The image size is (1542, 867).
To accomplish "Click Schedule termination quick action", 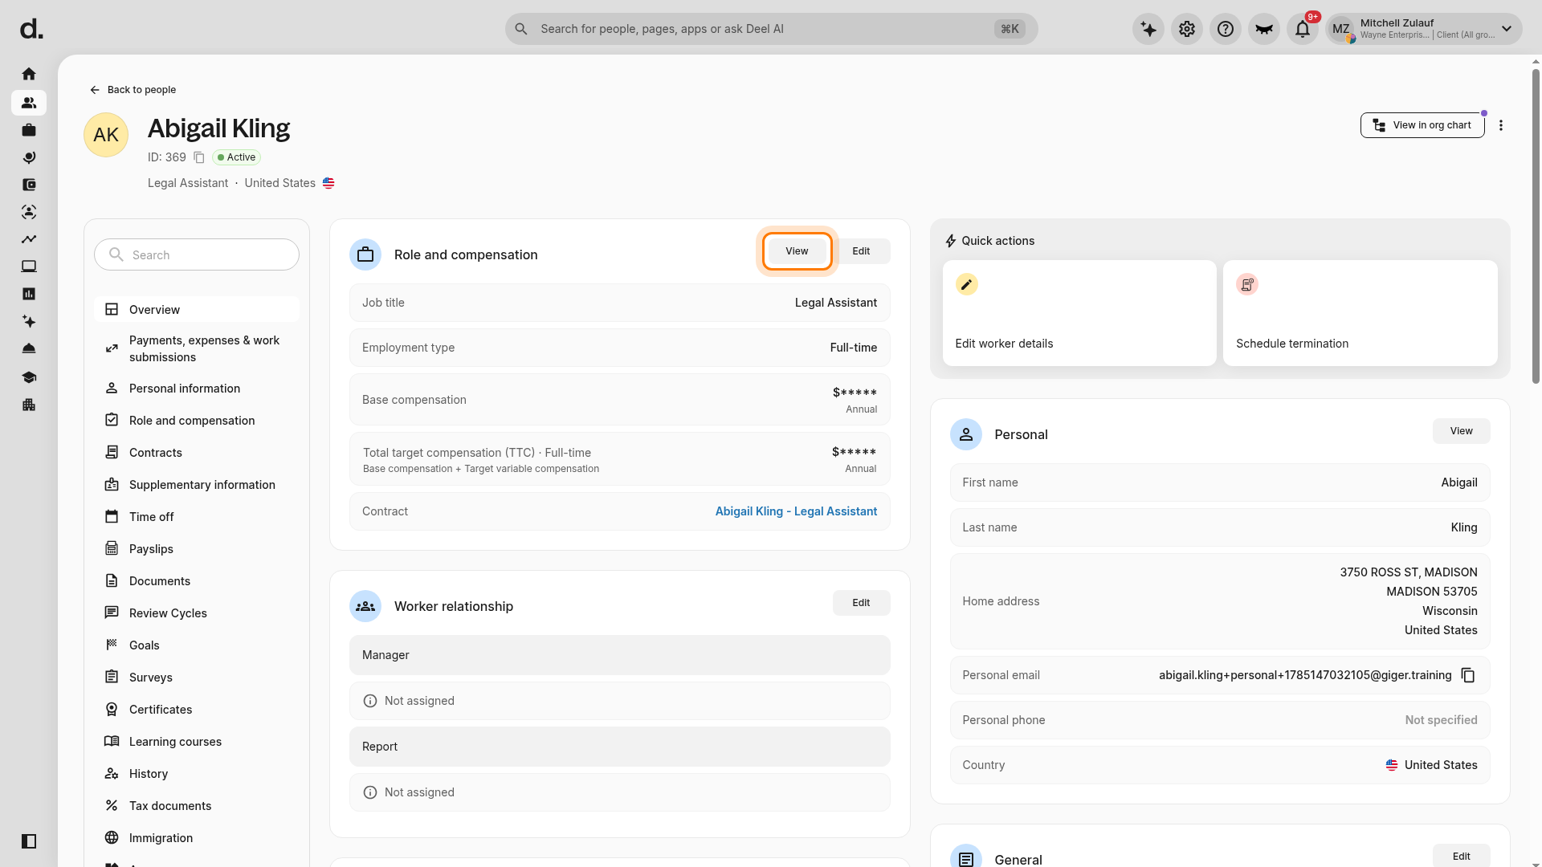I will pyautogui.click(x=1360, y=313).
